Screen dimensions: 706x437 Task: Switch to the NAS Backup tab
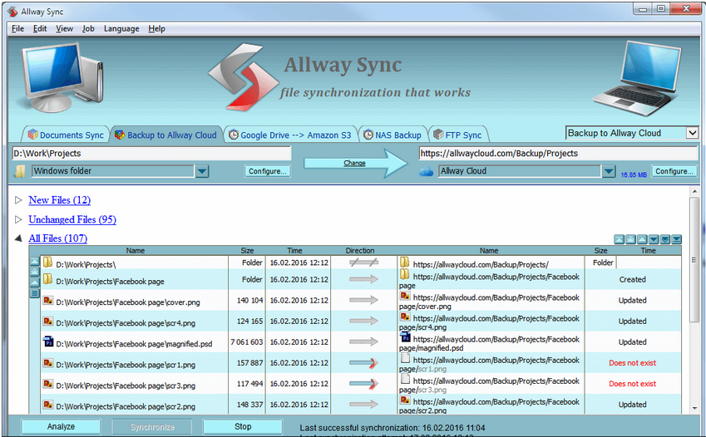pyautogui.click(x=392, y=135)
